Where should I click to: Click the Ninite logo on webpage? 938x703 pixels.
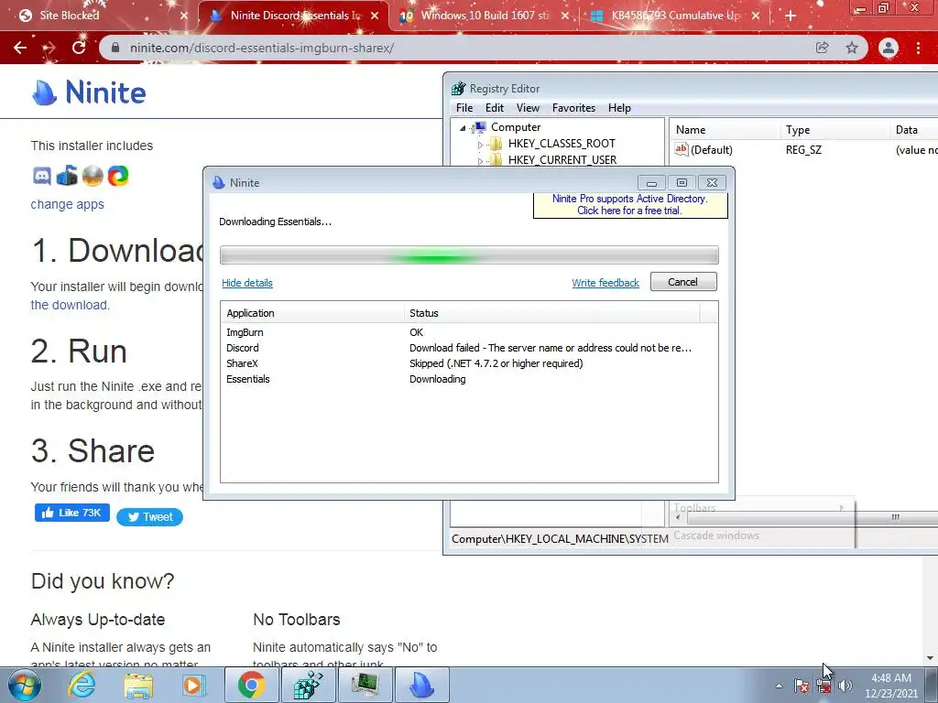pos(89,92)
